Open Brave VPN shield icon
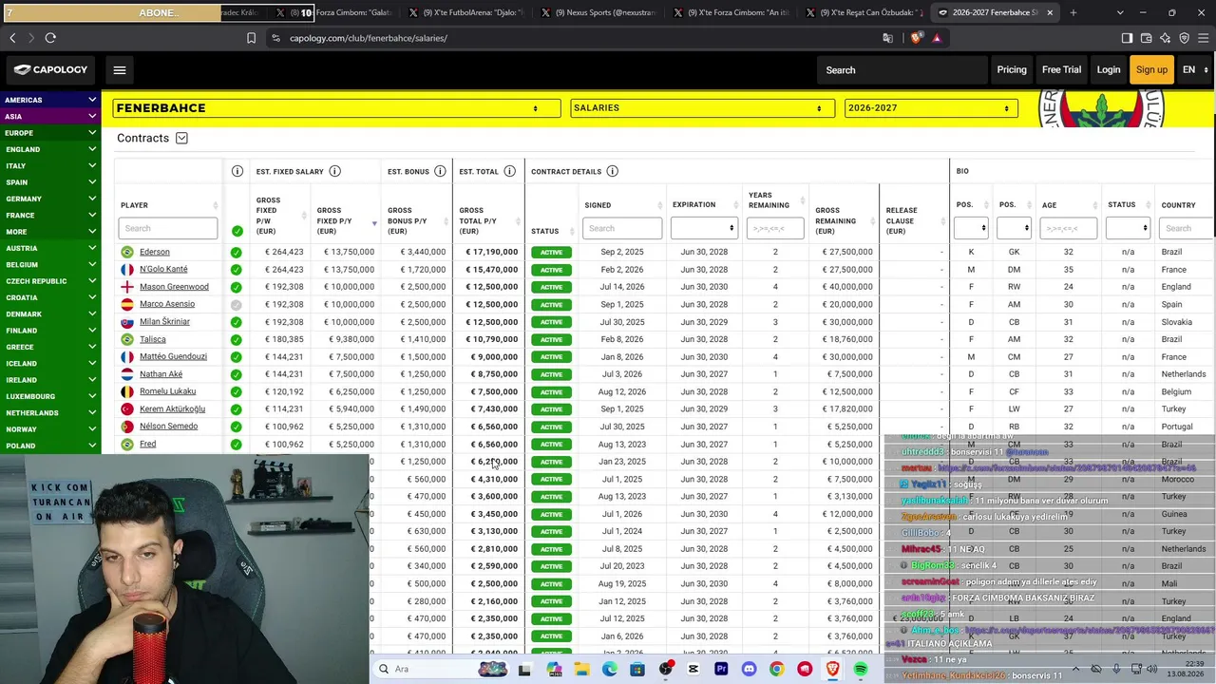Viewport: 1216px width, 684px height. point(1184,38)
